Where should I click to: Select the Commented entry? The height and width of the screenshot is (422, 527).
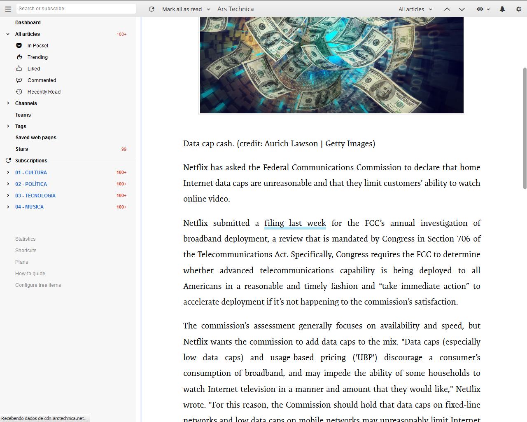click(42, 80)
